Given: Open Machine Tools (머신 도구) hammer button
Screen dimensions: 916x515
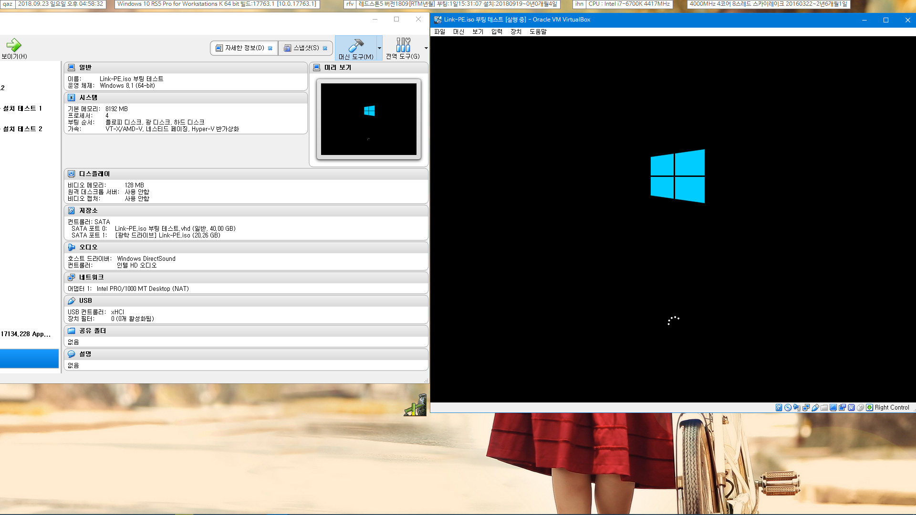Looking at the screenshot, I should pos(356,48).
